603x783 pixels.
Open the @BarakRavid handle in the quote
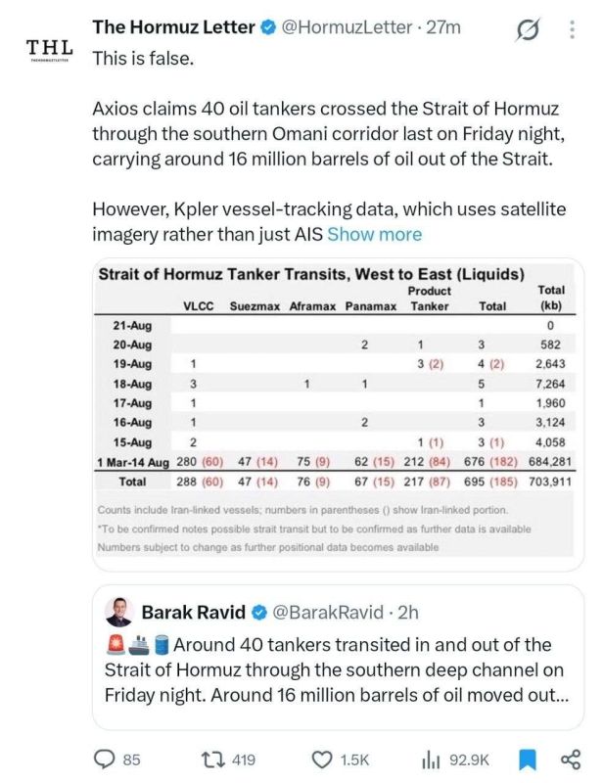(x=328, y=613)
